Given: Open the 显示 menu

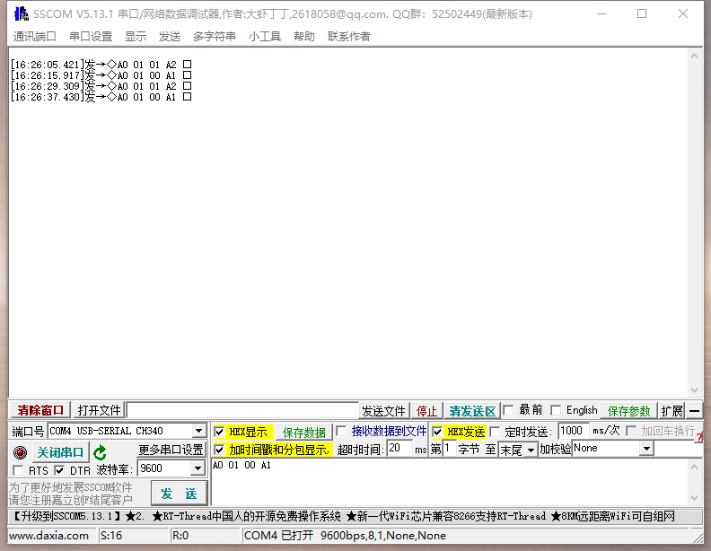Looking at the screenshot, I should 136,36.
